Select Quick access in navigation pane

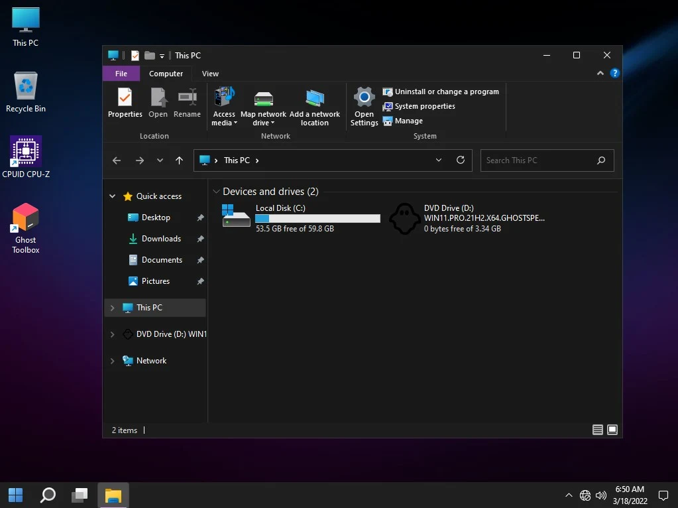coord(158,196)
